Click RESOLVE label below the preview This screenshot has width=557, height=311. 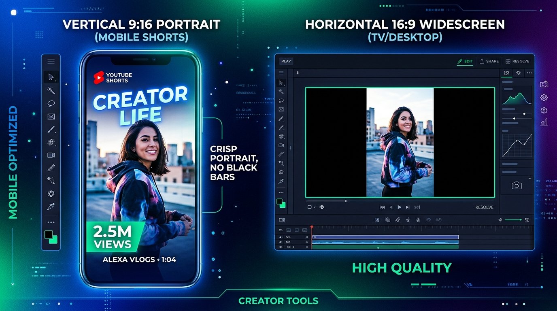coord(485,207)
